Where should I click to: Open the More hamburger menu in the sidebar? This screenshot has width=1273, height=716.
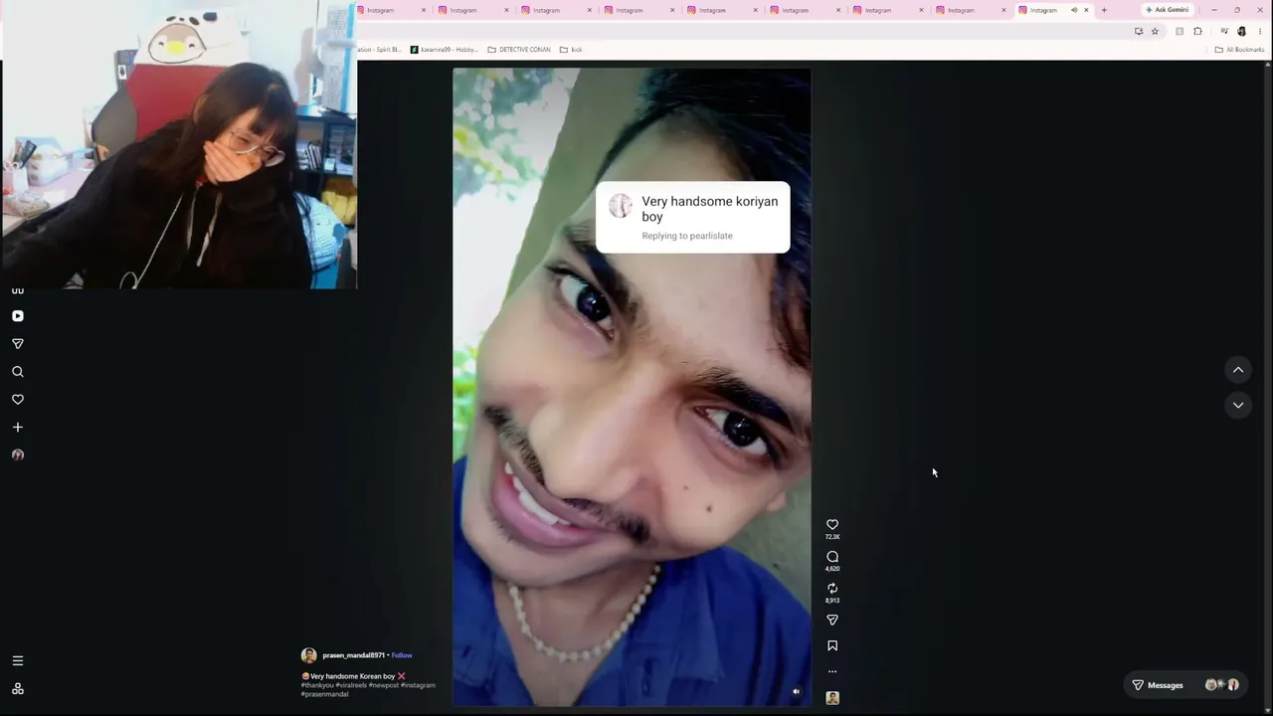[x=17, y=660]
